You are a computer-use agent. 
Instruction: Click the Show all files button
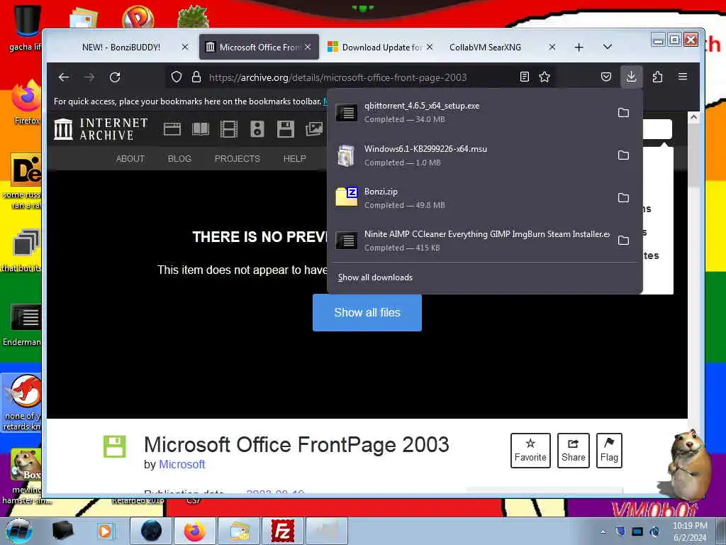tap(367, 313)
